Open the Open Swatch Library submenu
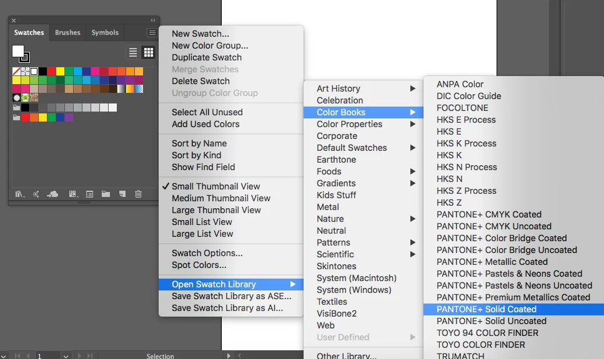604x359 pixels. pos(232,284)
